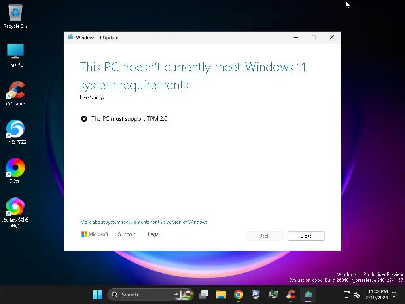Launch Google Chrome from the taskbar
Viewport: 405px width, 304px height.
click(x=238, y=294)
